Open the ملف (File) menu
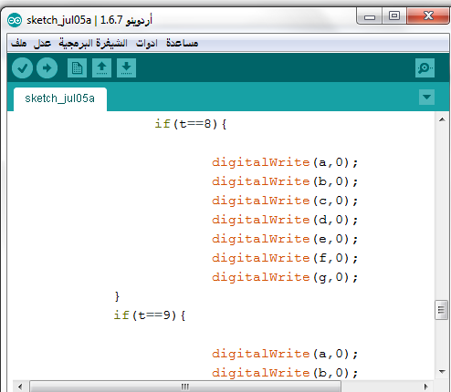 (x=19, y=43)
